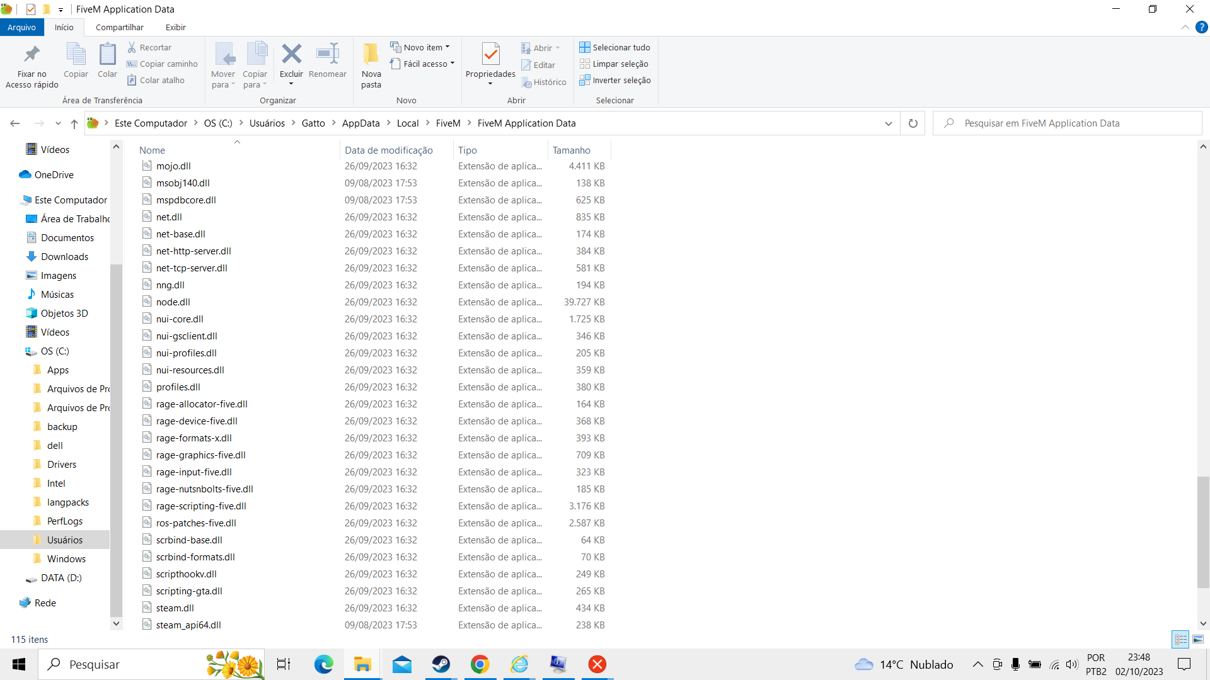Select OneDrive in the navigation pane
1210x680 pixels.
point(54,175)
